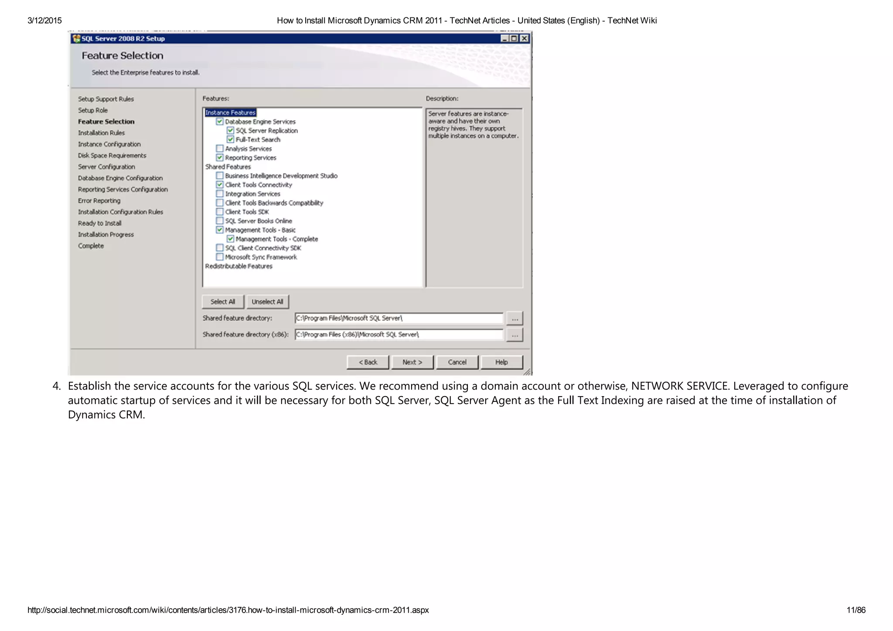This screenshot has width=893, height=631.
Task: Click the Select All button
Action: tap(223, 302)
